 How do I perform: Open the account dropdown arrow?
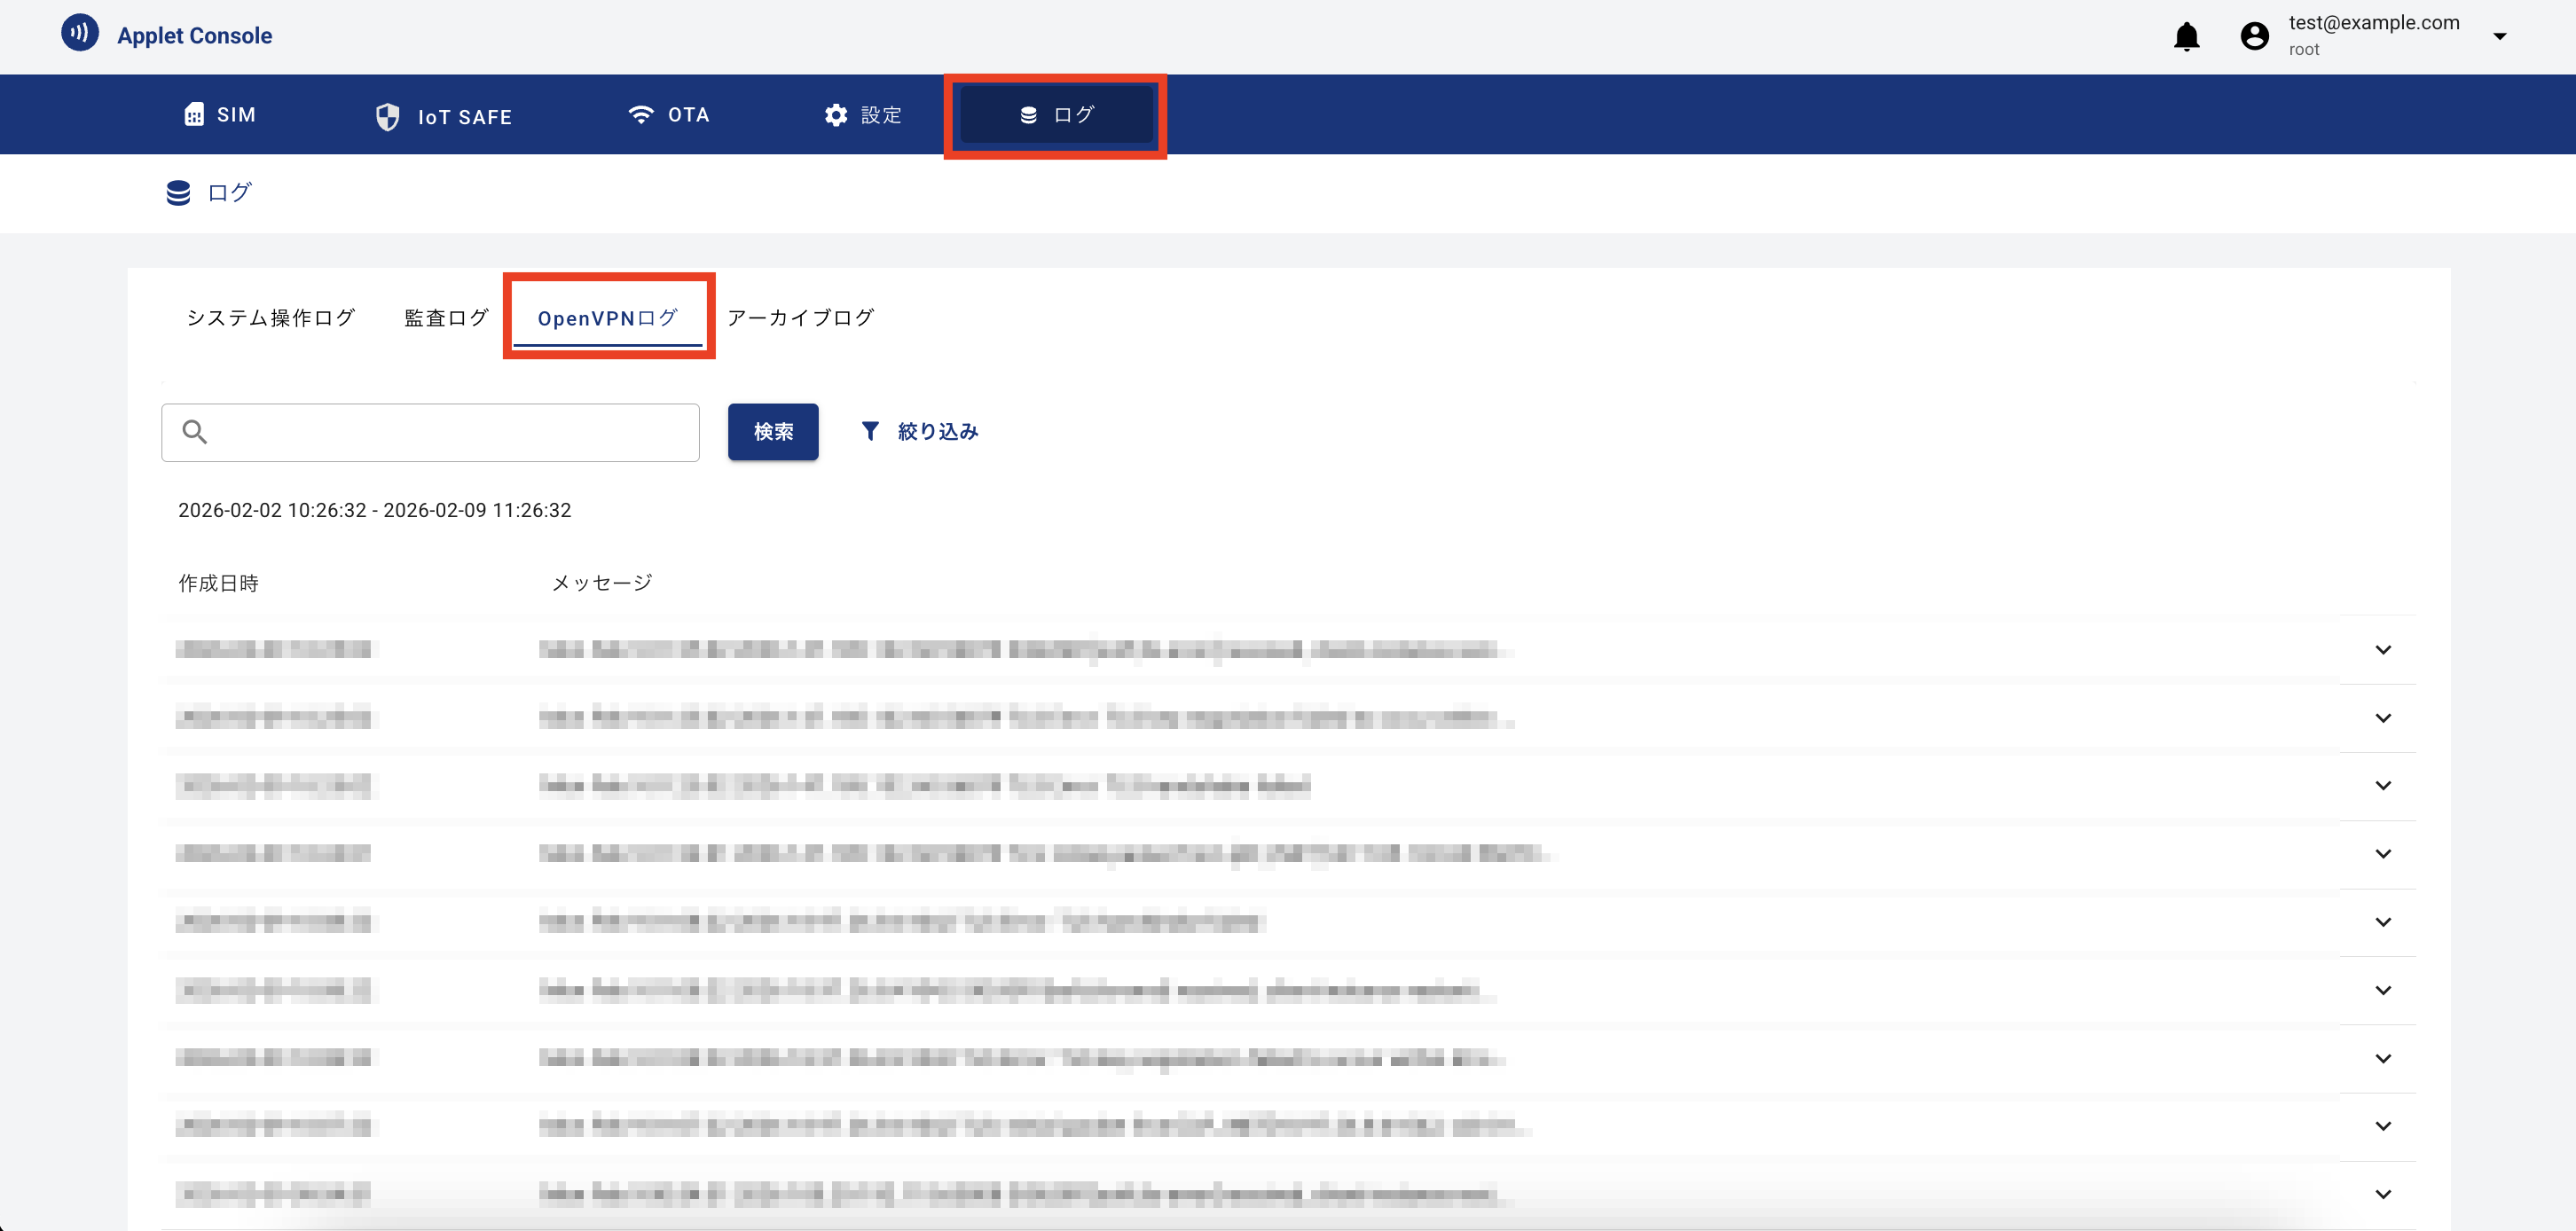tap(2499, 37)
